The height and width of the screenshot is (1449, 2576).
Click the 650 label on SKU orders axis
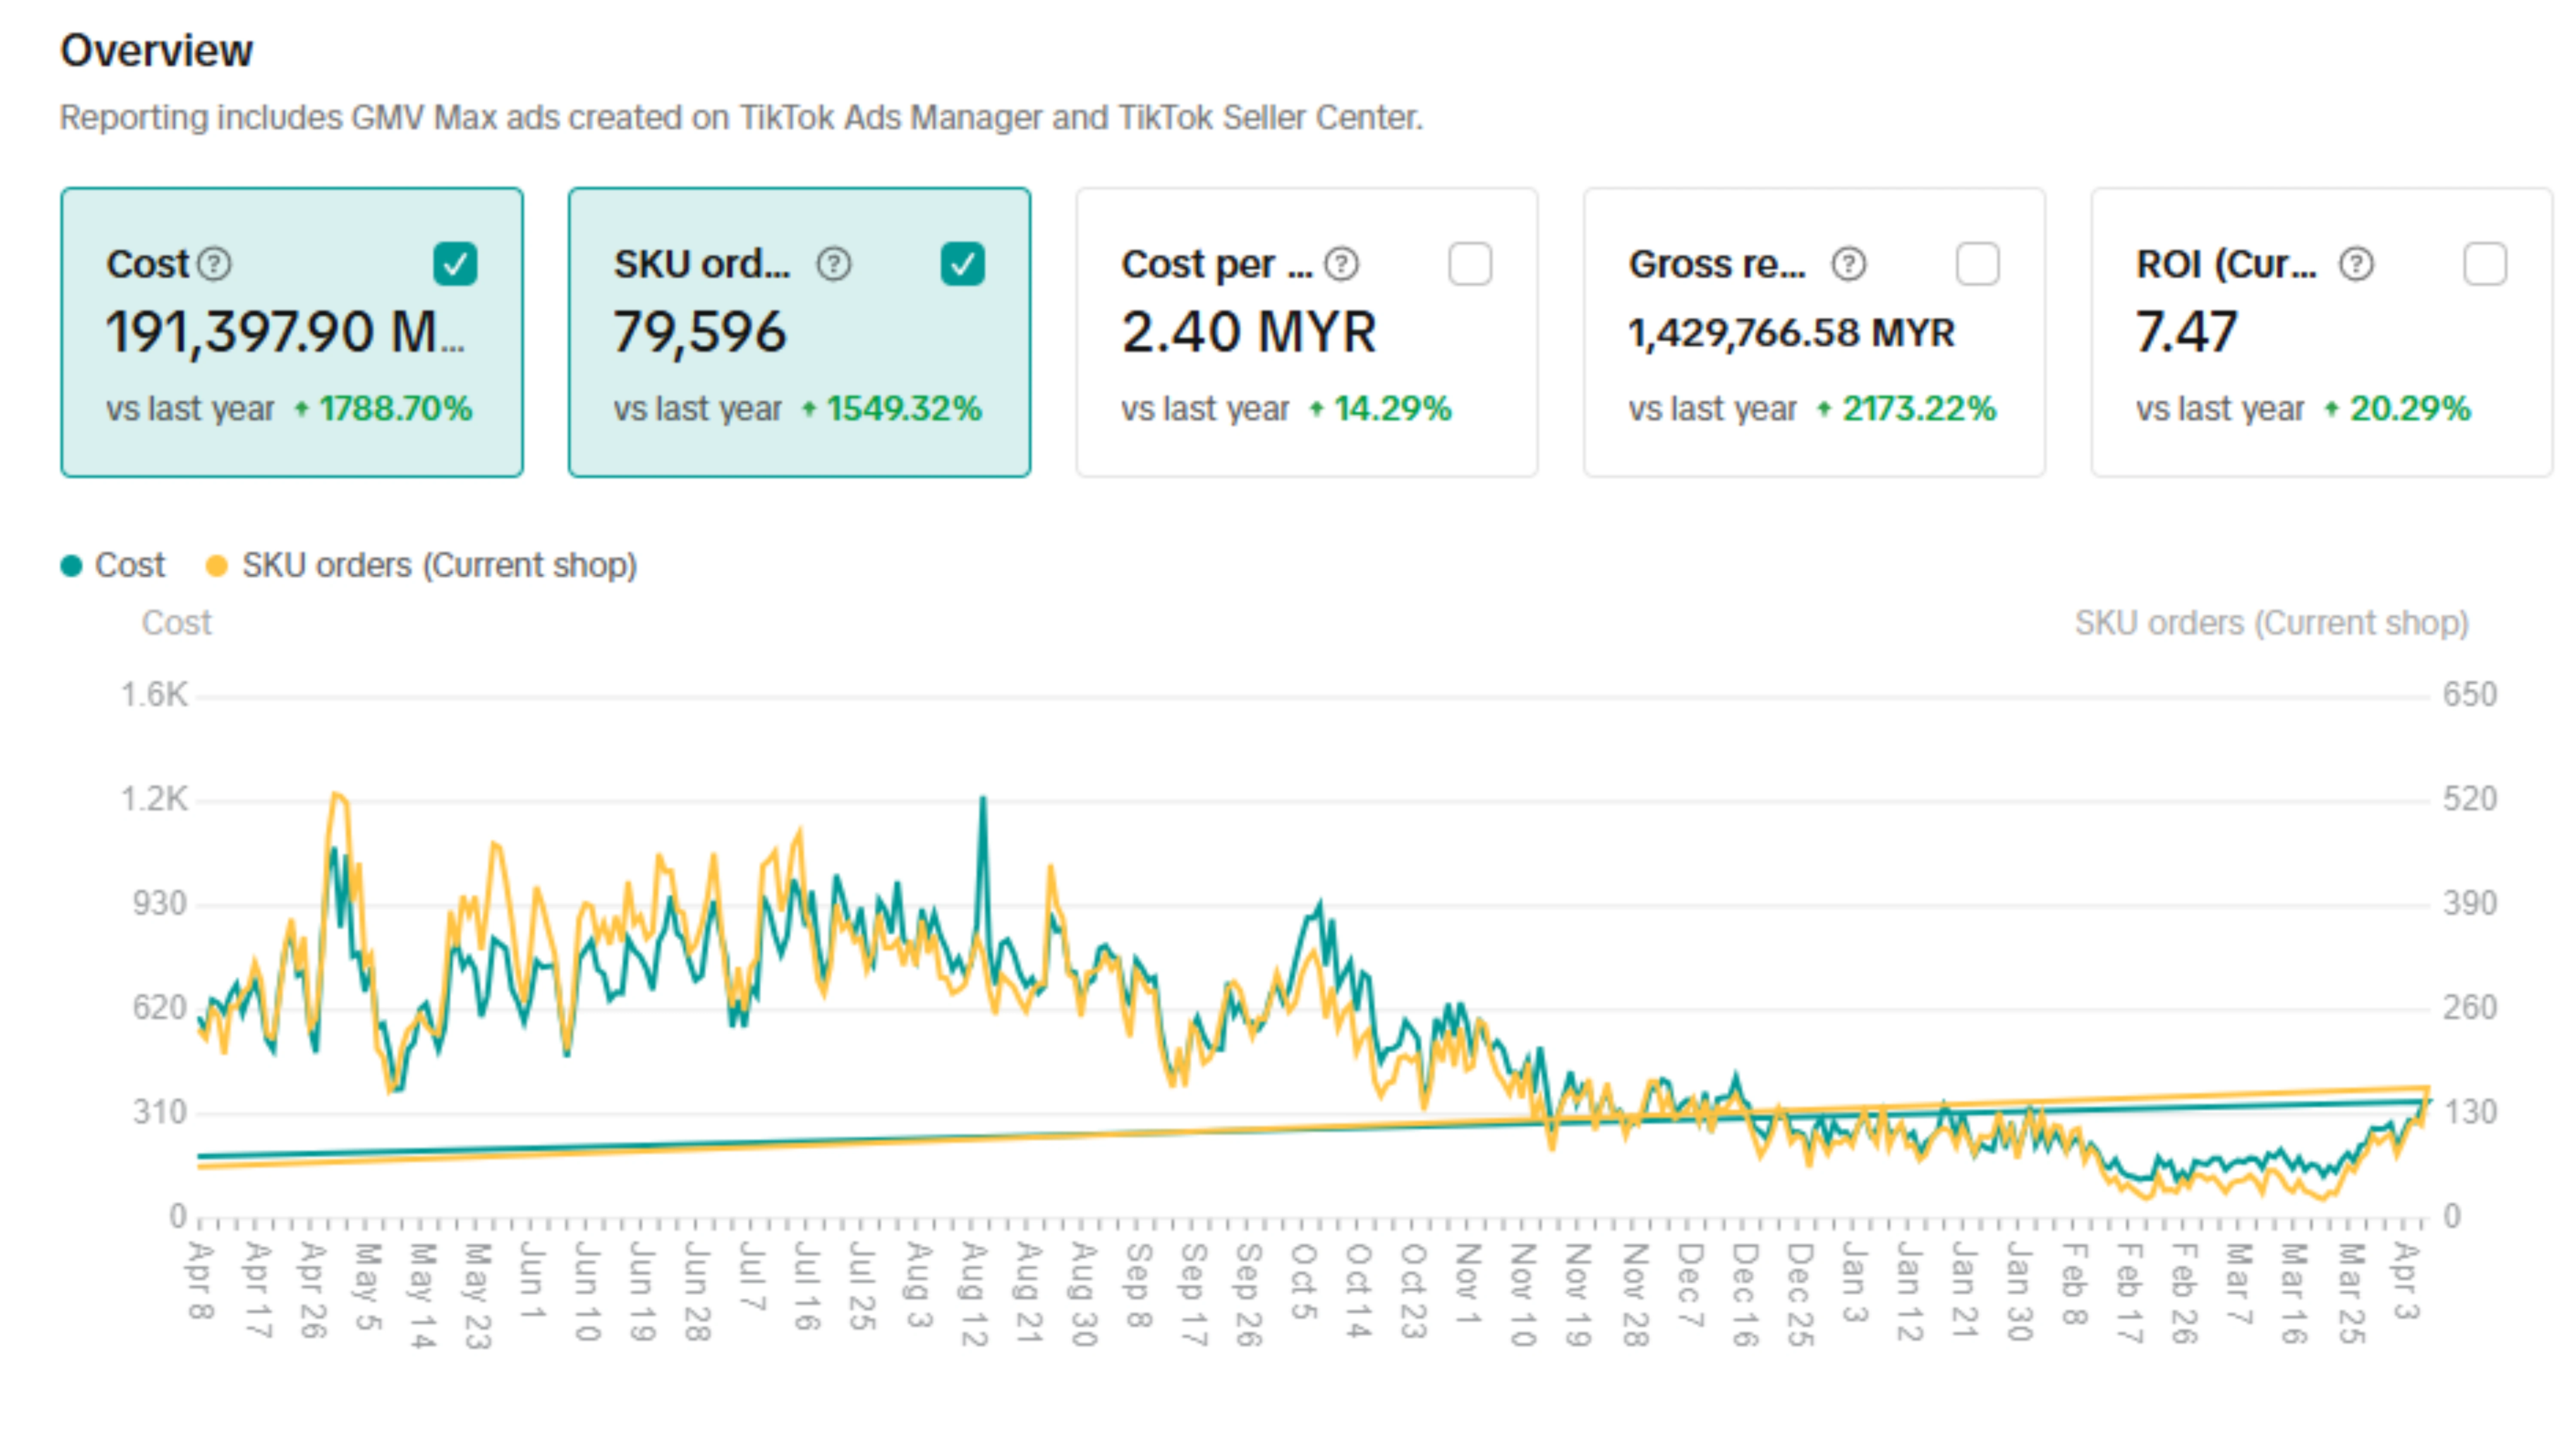pyautogui.click(x=2470, y=695)
